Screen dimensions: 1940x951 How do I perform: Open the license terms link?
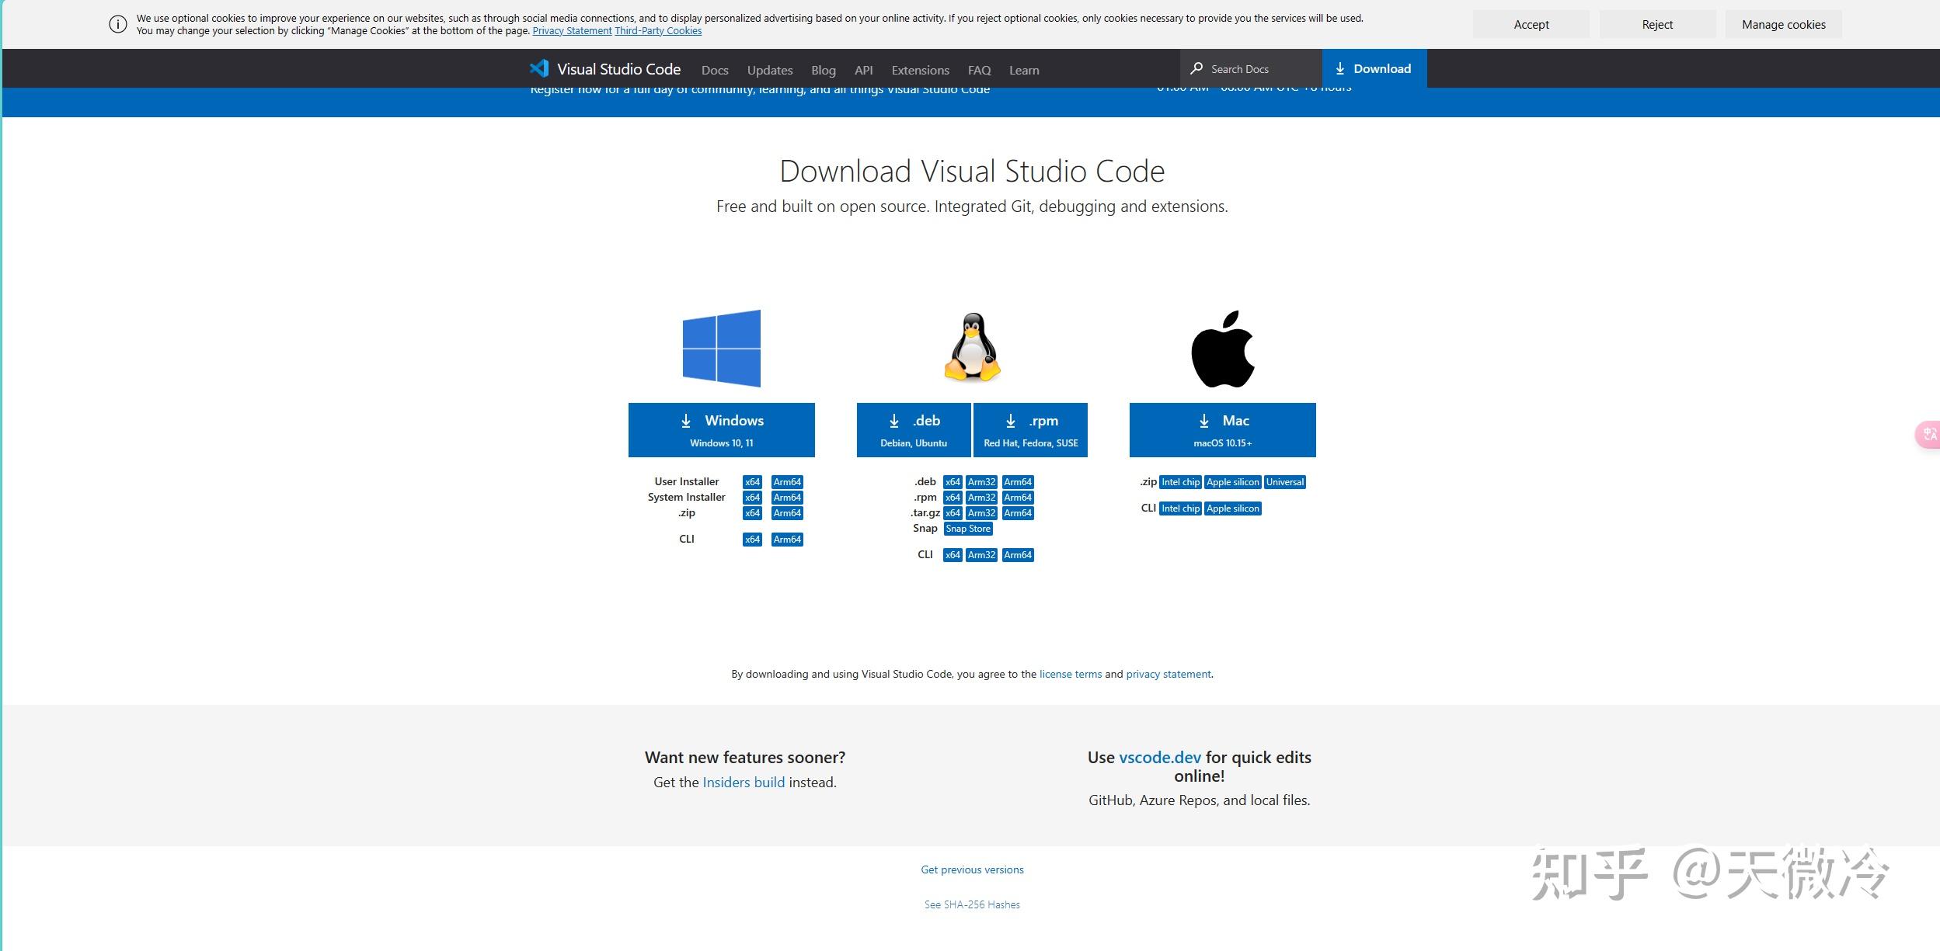coord(1070,673)
